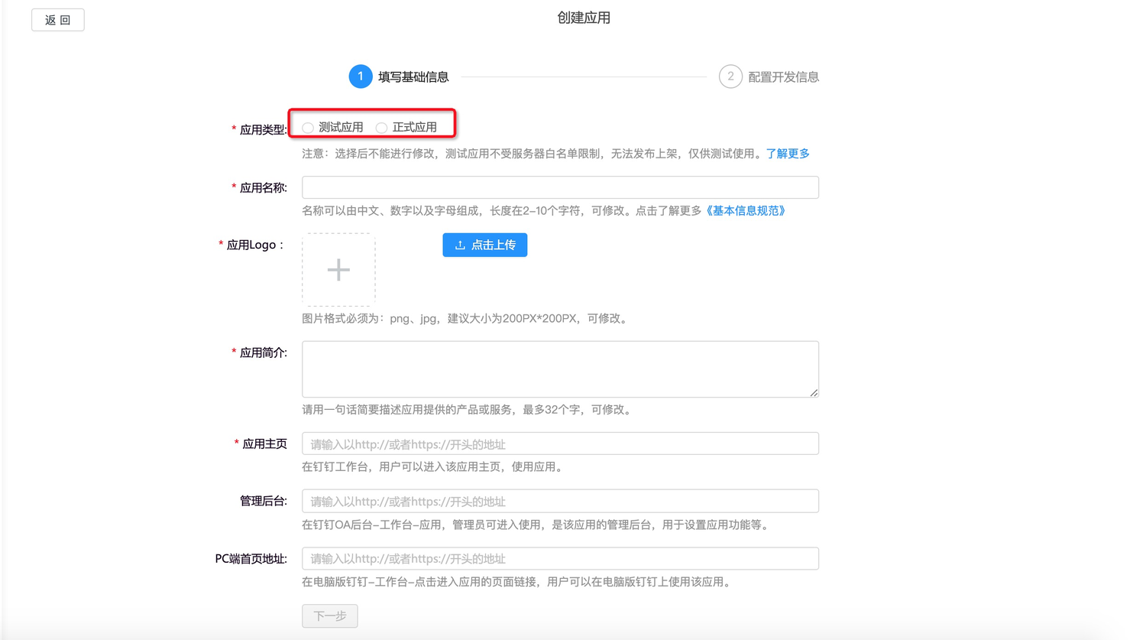This screenshot has height=640, width=1146.
Task: Click the 应用简介 text area resize handle
Action: point(814,392)
